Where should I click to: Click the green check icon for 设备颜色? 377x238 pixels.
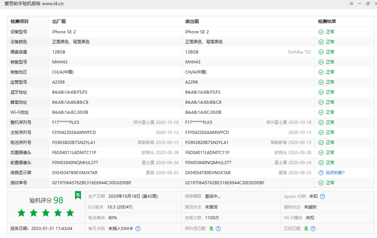point(321,42)
